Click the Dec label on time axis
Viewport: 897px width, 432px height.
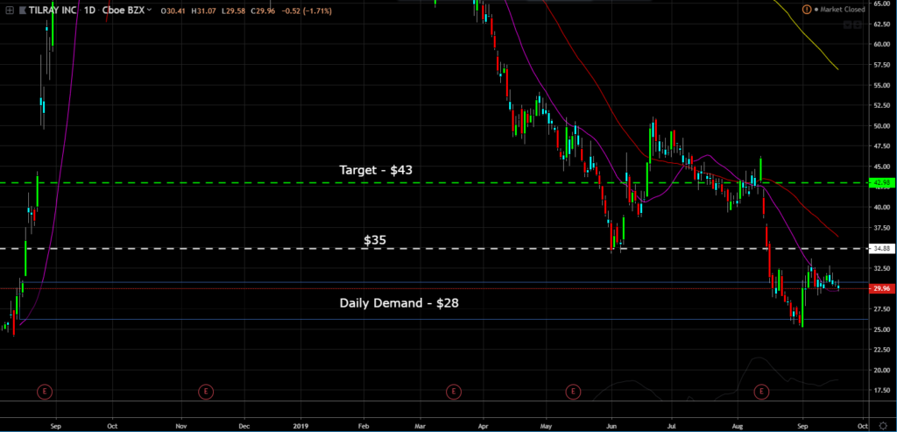(x=244, y=426)
